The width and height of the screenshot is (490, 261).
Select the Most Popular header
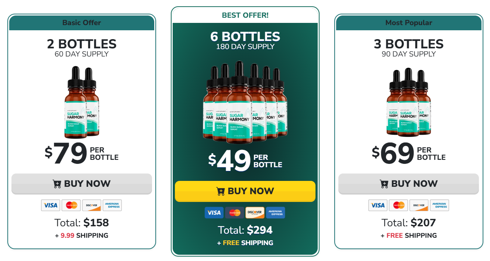pos(408,23)
